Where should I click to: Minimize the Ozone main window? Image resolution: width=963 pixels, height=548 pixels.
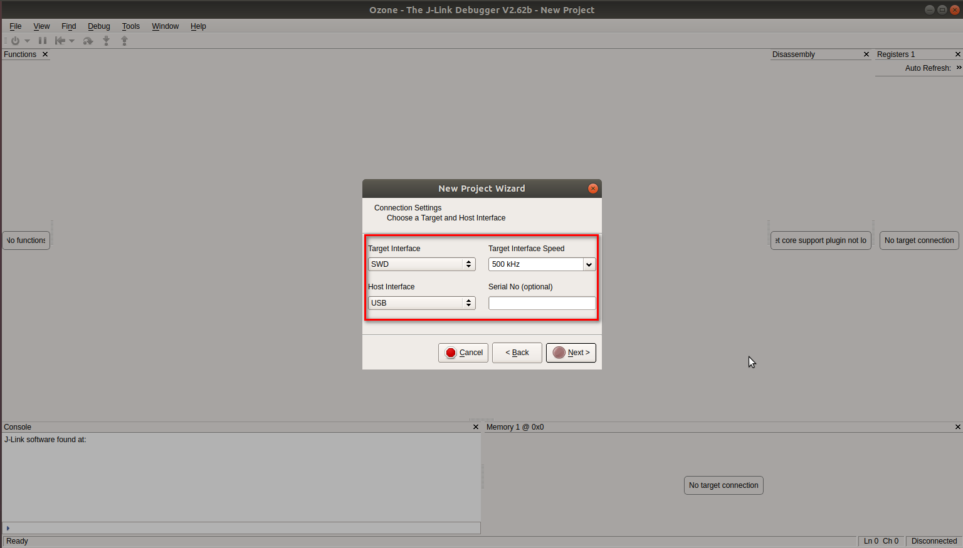(930, 9)
